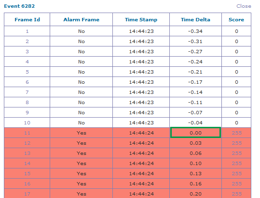Open frame 1 link
The width and height of the screenshot is (260, 198).
tap(27, 31)
